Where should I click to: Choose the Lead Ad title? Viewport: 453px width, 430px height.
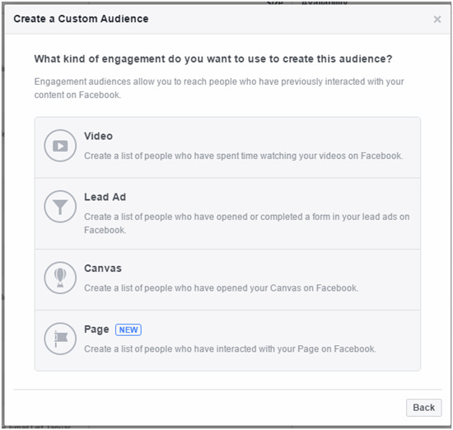click(105, 197)
